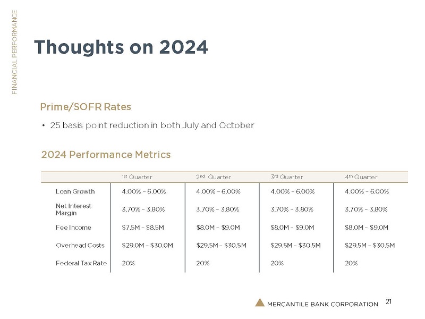425x319 pixels.
Task: Select the "Prime/SOFR Rates" heading
Action: (x=86, y=107)
